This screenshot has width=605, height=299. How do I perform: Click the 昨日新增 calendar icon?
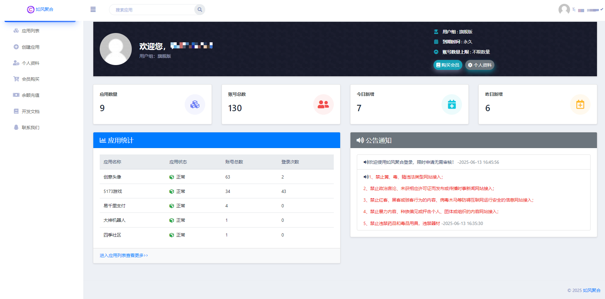580,104
